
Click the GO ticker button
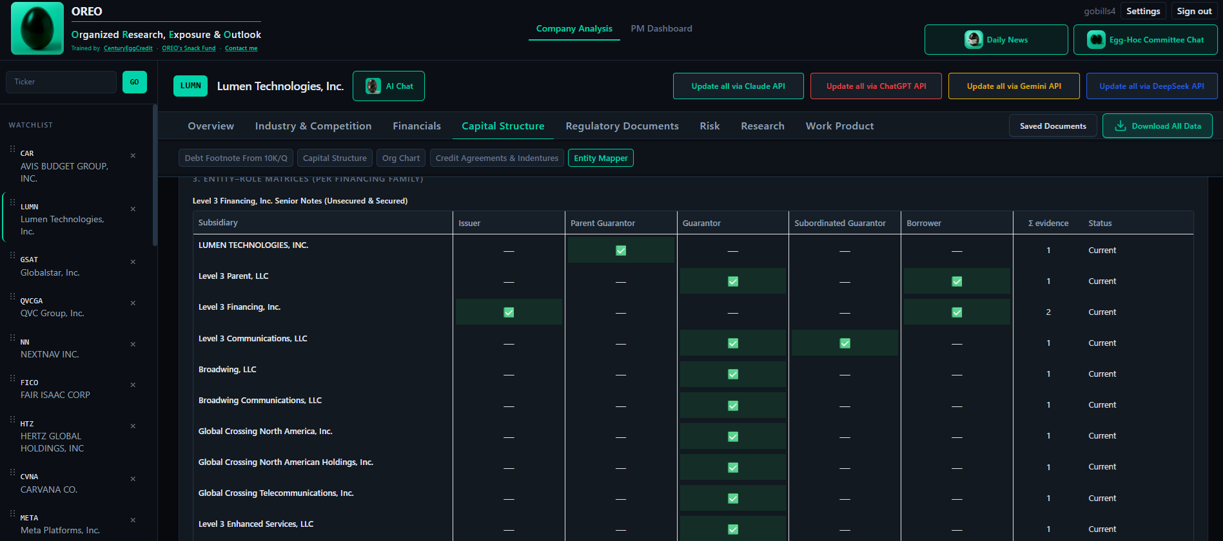point(135,82)
